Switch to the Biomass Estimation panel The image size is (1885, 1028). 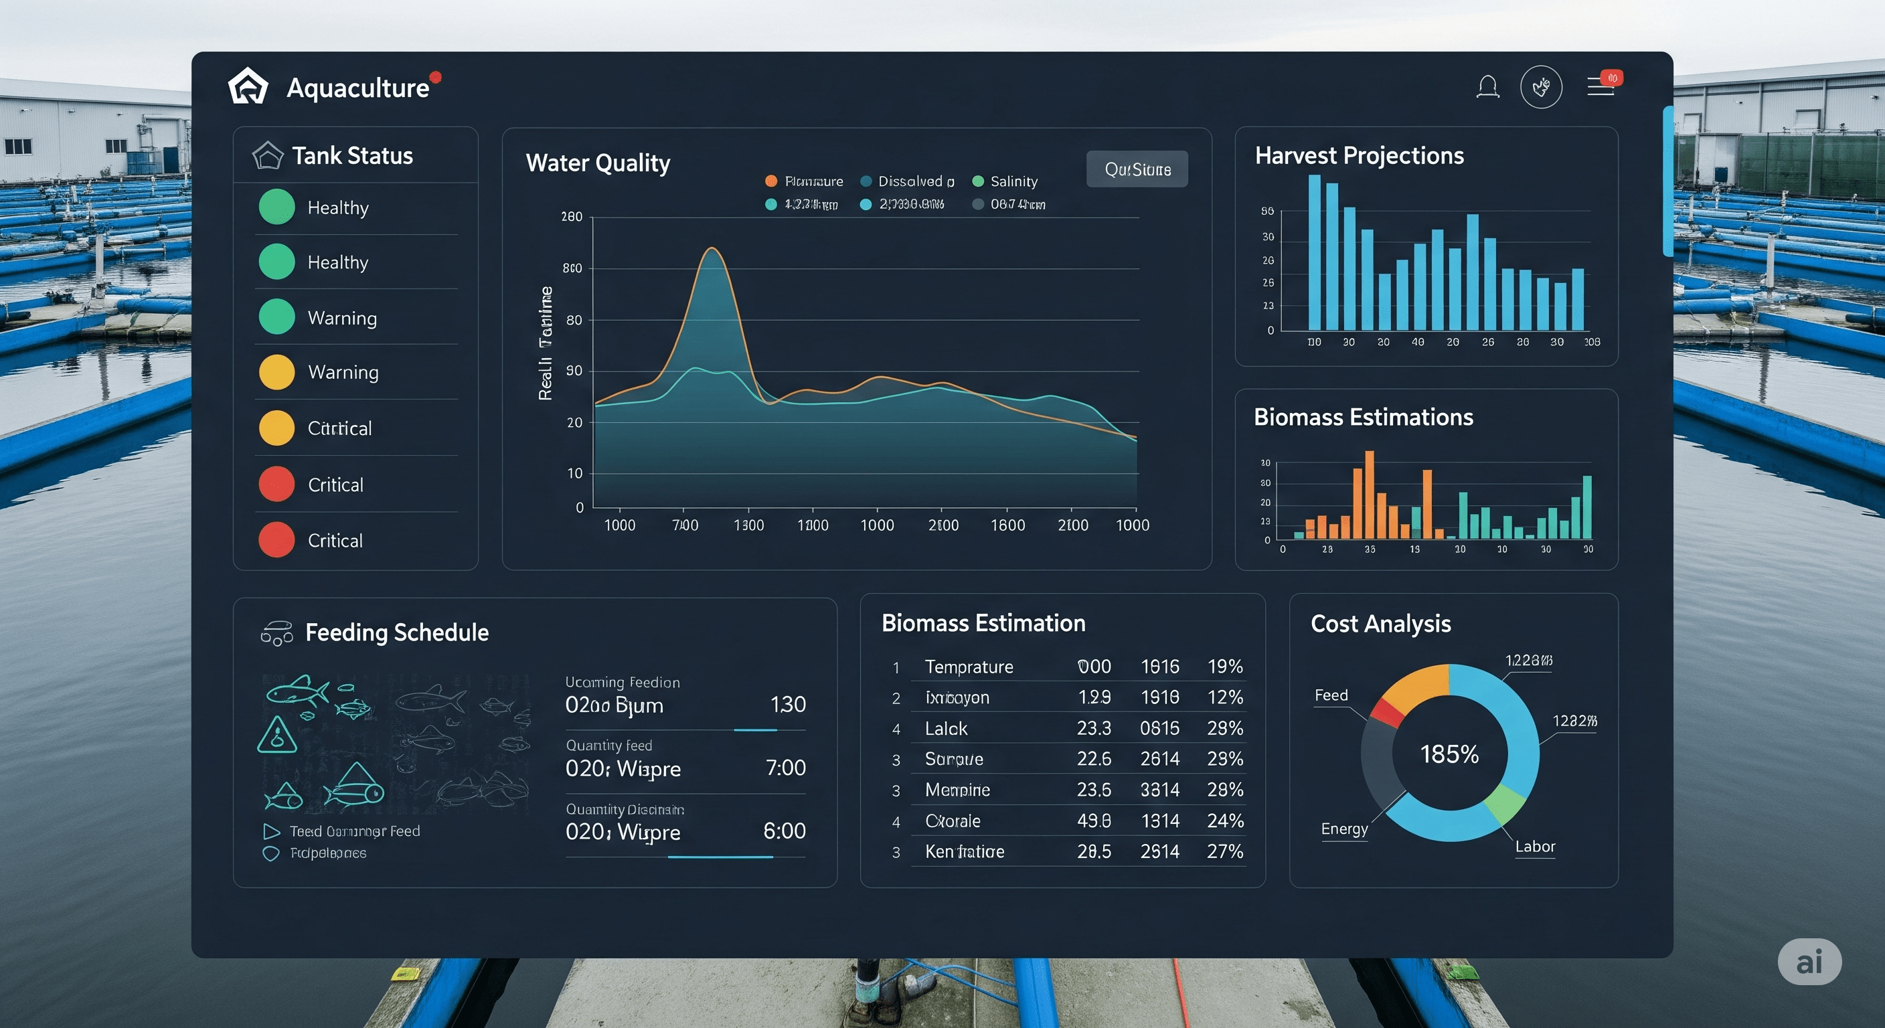(983, 622)
